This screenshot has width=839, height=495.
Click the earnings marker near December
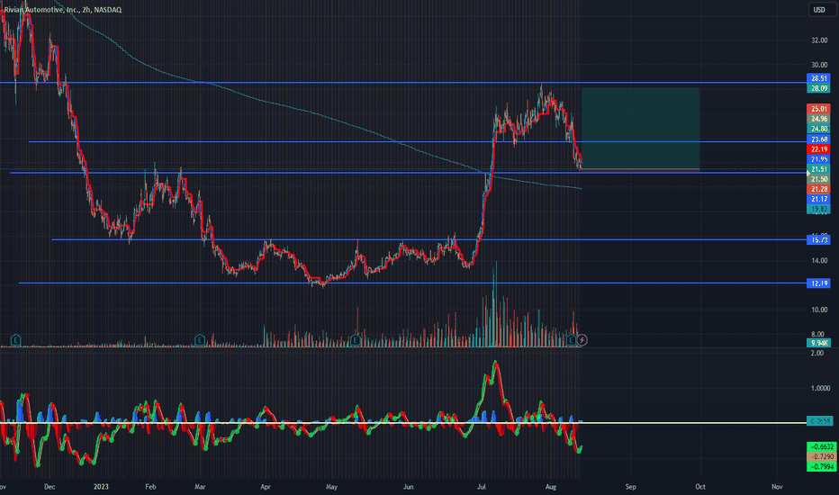pos(15,340)
